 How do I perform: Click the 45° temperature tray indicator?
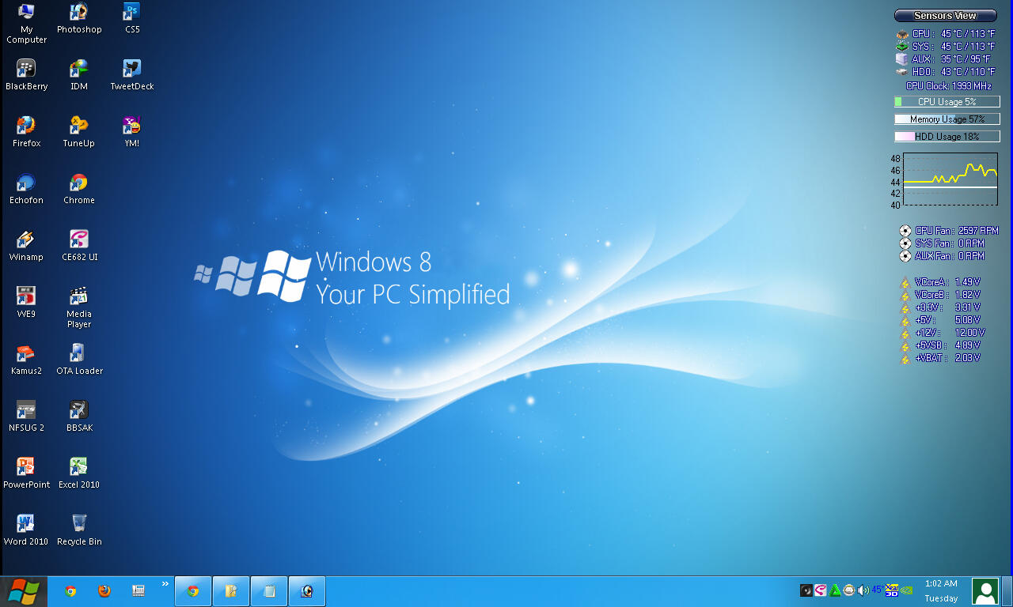[878, 590]
